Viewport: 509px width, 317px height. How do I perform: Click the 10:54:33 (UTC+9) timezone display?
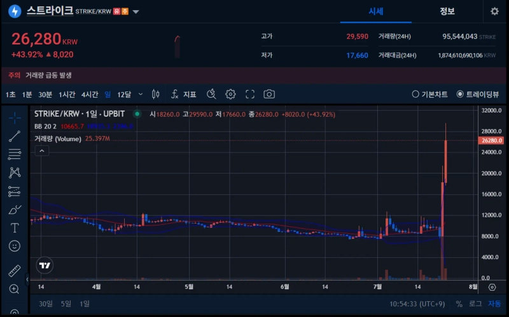pyautogui.click(x=416, y=304)
